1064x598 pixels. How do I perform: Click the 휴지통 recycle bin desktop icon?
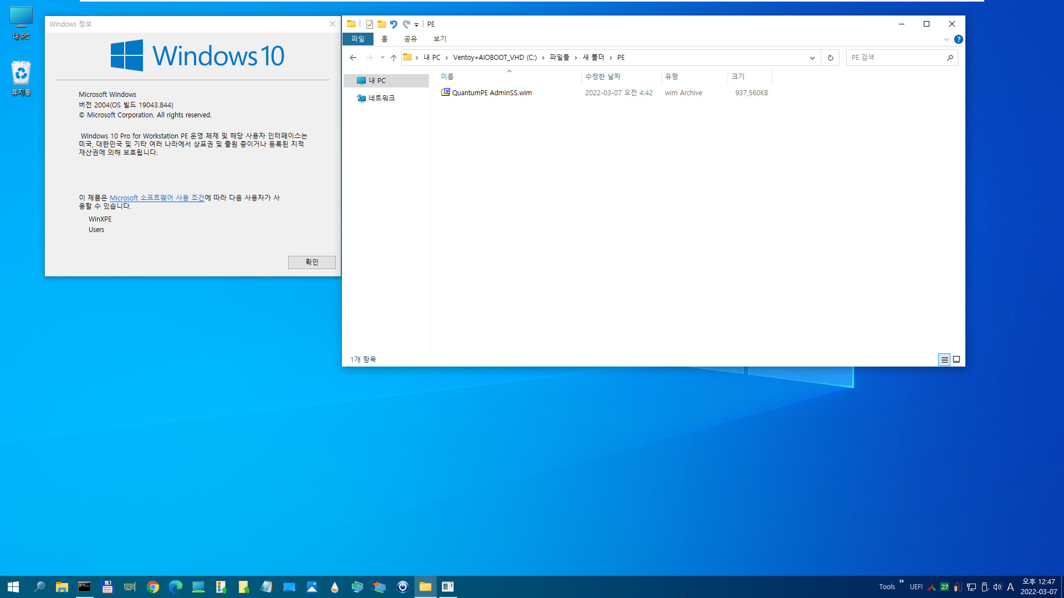21,78
